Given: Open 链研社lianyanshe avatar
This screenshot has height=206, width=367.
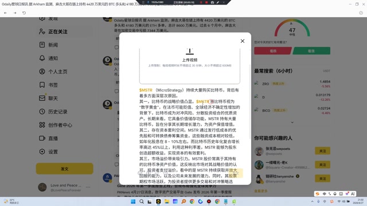Looking at the screenshot, I should [x=259, y=179].
